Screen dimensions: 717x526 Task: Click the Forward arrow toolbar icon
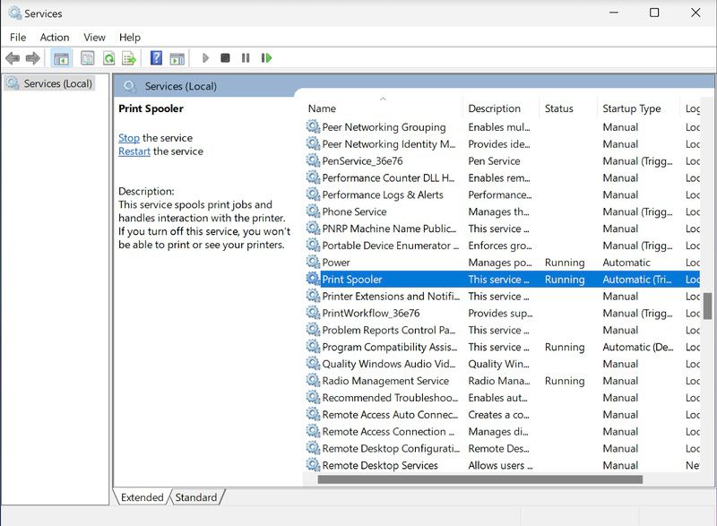coord(33,58)
